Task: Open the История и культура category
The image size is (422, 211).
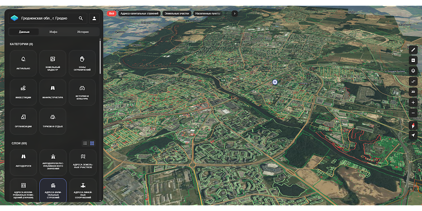Action: (82, 92)
